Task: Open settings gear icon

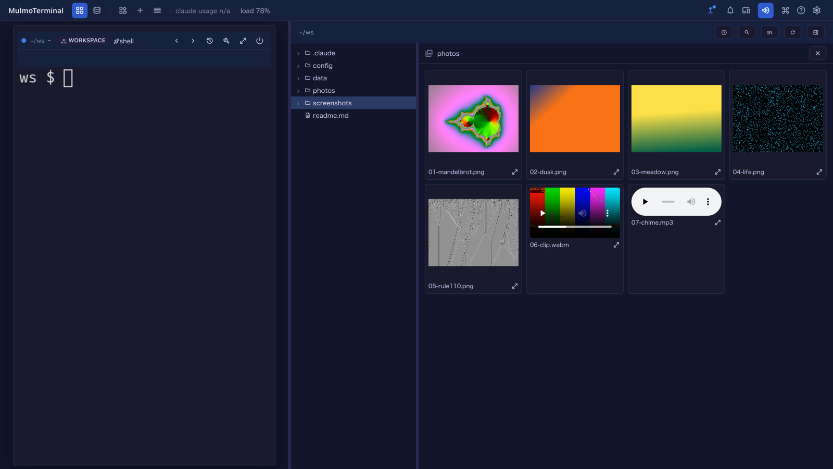Action: (817, 10)
